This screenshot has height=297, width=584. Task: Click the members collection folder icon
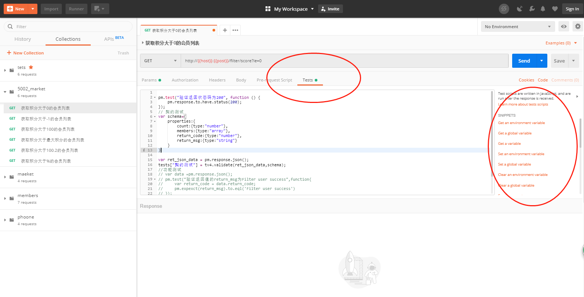coord(11,198)
